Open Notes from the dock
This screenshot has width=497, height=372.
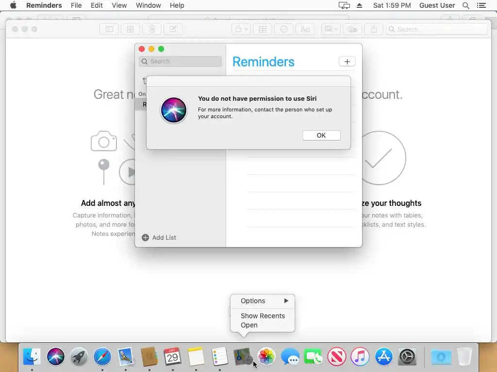(196, 356)
